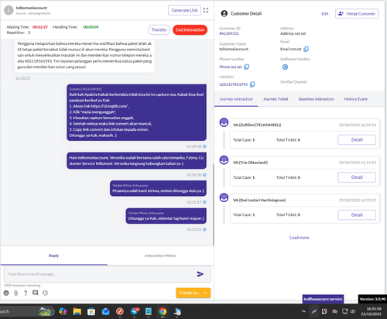The width and height of the screenshot is (387, 319).
Task: Click the read-status icon beside 16:29:38
Action: pyautogui.click(x=204, y=146)
